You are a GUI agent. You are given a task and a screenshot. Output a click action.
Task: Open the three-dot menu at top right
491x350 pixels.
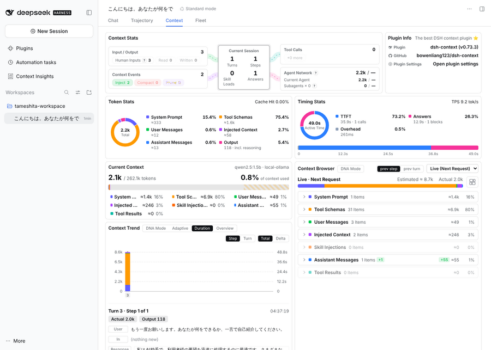pyautogui.click(x=469, y=9)
